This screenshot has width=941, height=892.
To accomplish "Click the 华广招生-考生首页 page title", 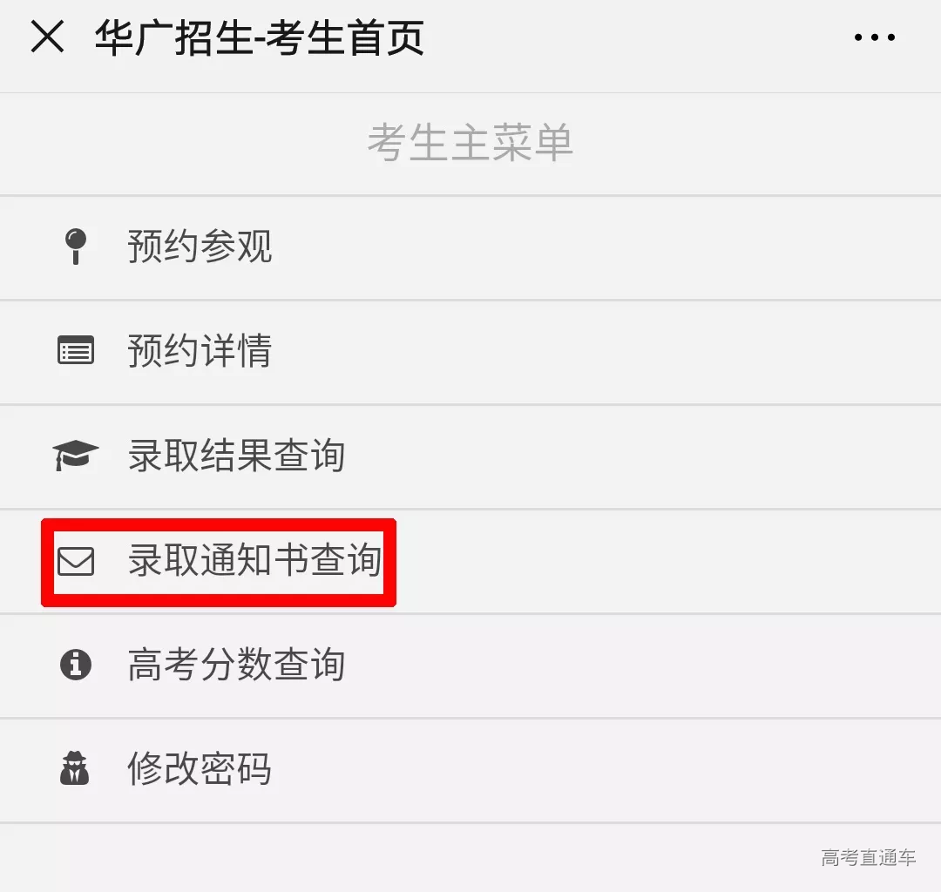I will [x=260, y=37].
